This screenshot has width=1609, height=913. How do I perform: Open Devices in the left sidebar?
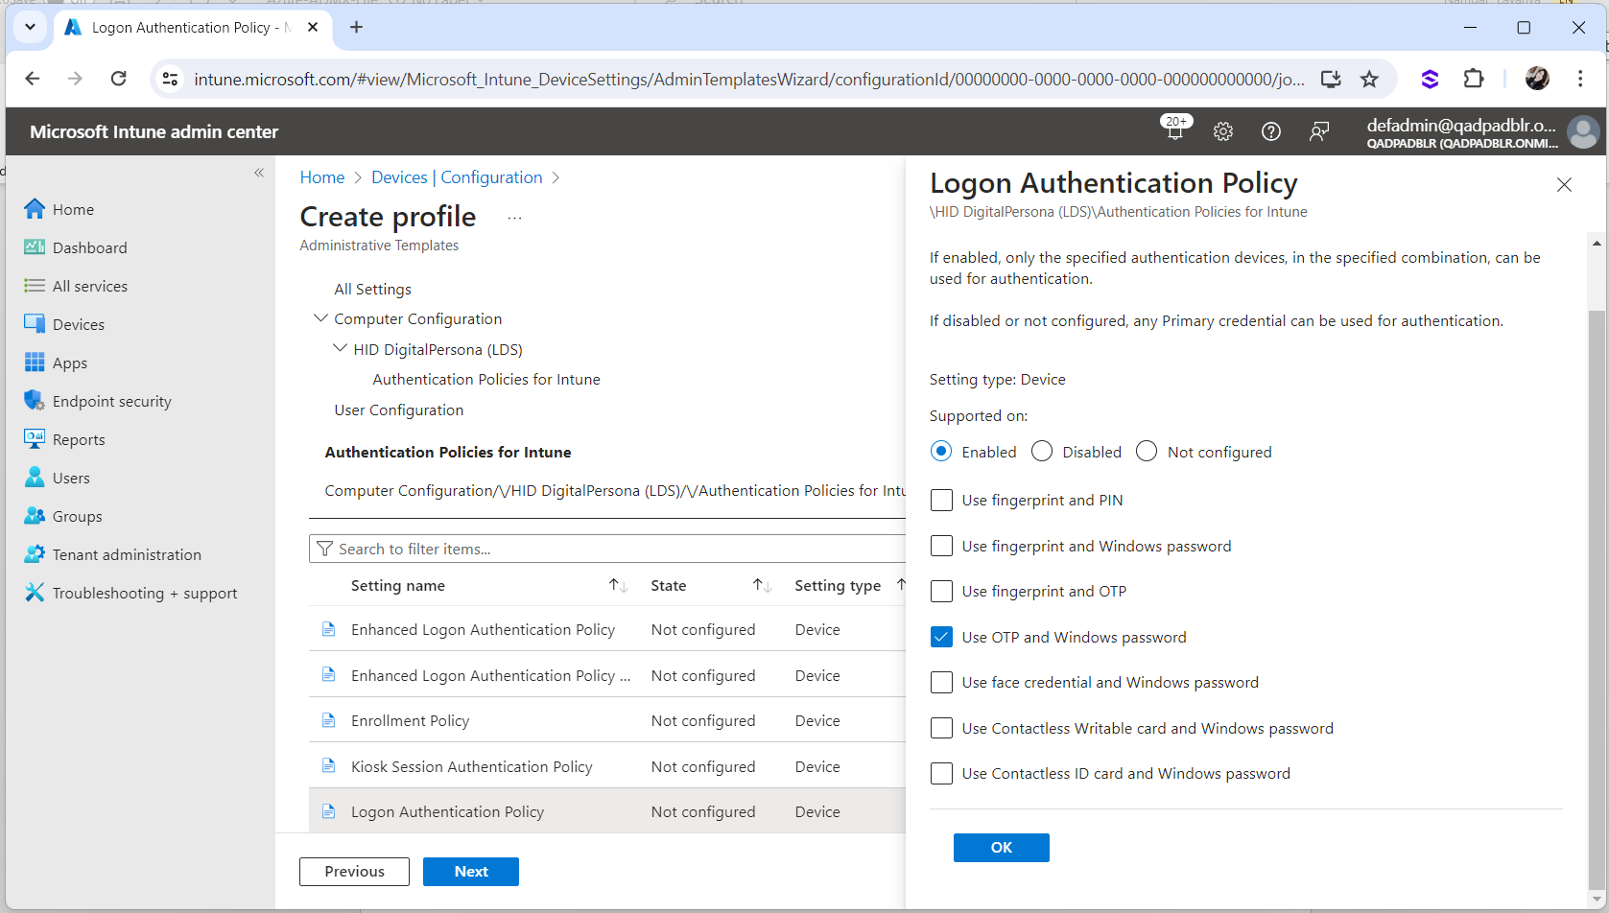tap(78, 324)
